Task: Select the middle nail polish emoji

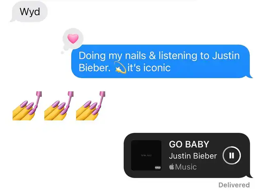Action: 59,106
